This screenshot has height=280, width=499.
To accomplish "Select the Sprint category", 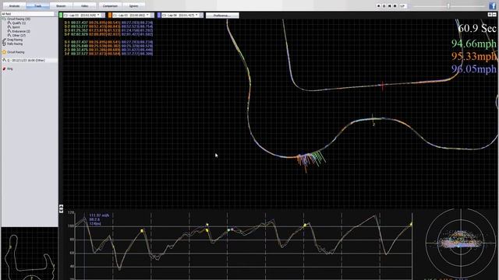I will tap(16, 27).
